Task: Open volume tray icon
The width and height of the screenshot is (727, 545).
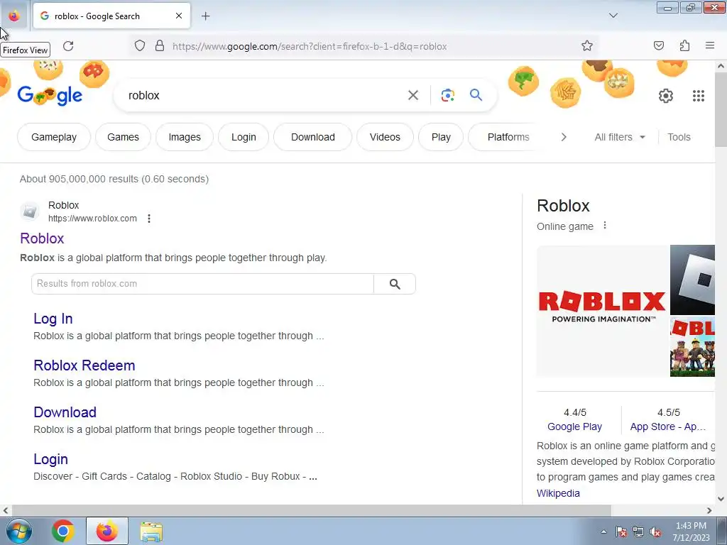Action: coord(655,532)
